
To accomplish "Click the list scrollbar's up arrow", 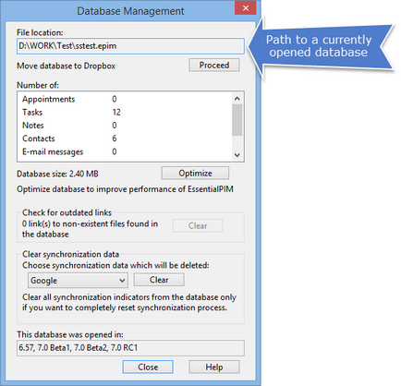I will click(237, 99).
